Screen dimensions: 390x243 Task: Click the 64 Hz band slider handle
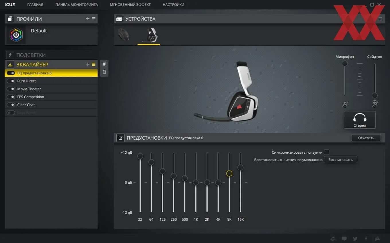coord(151,162)
